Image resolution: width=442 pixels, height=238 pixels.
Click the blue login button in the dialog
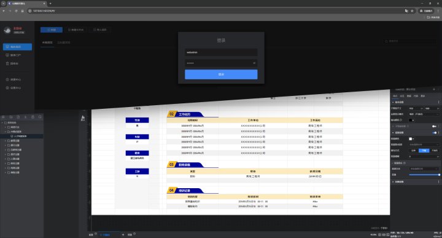tap(221, 74)
